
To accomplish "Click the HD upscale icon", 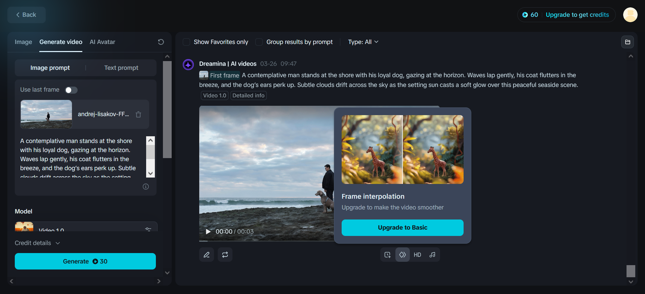I will click(x=418, y=255).
